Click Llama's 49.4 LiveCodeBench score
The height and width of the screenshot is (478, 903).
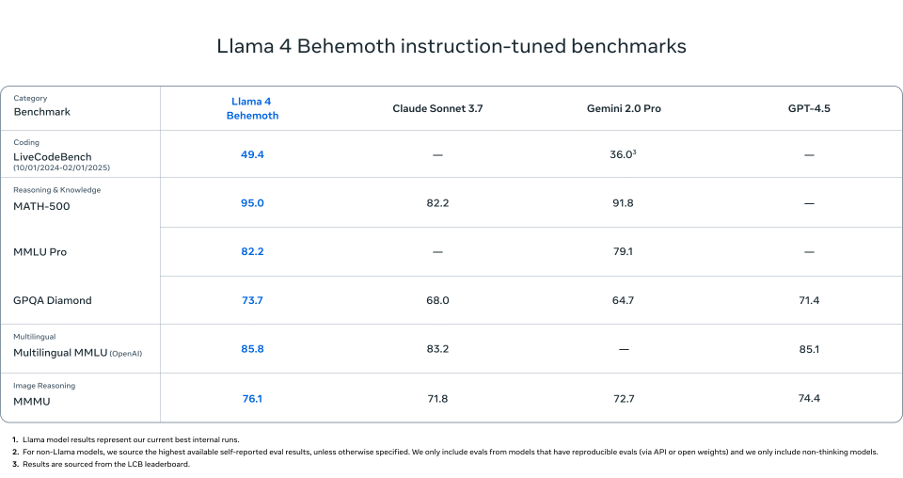click(x=252, y=154)
